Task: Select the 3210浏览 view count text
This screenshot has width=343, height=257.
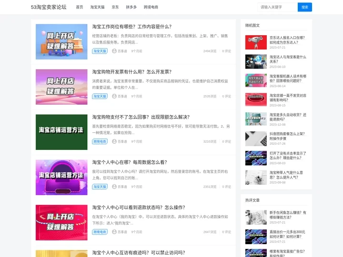Action: click(x=210, y=142)
